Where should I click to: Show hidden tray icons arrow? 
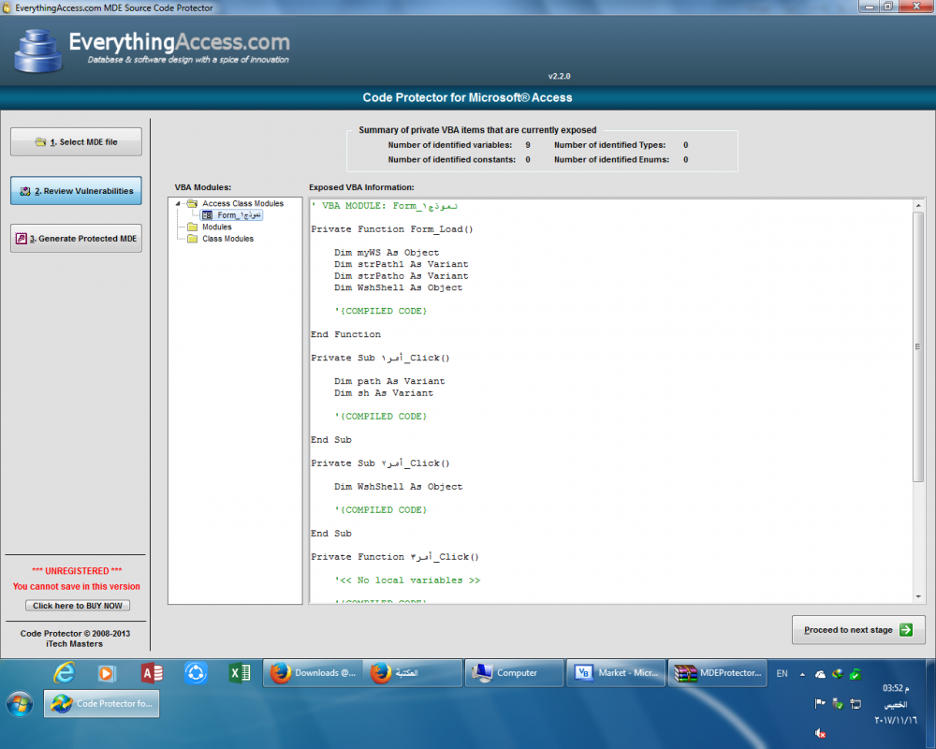tap(802, 674)
